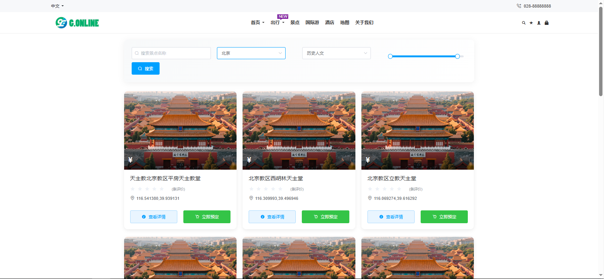
Task: Open the 历史人文 category dropdown
Action: (x=337, y=53)
